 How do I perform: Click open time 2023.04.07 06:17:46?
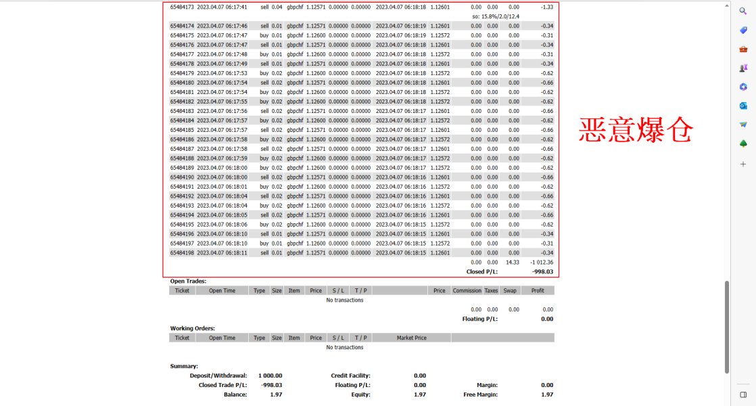point(222,26)
